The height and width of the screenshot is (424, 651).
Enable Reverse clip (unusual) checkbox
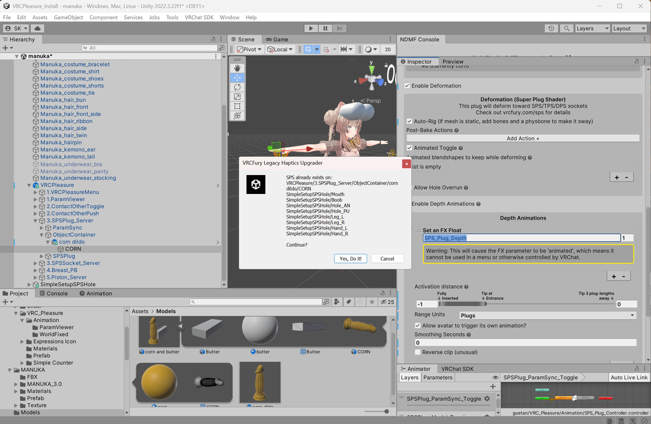417,352
